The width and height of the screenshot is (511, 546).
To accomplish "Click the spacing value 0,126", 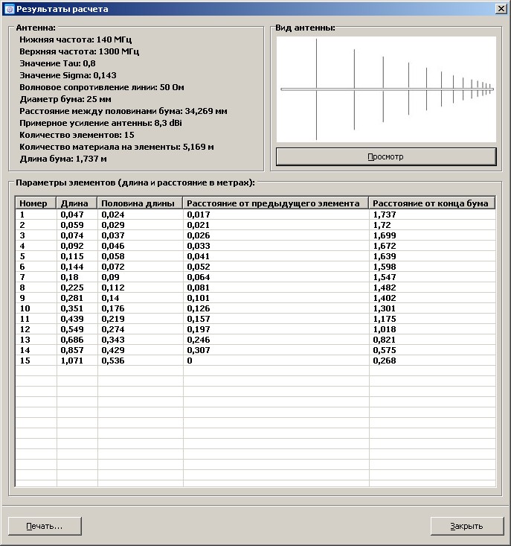I will [199, 308].
